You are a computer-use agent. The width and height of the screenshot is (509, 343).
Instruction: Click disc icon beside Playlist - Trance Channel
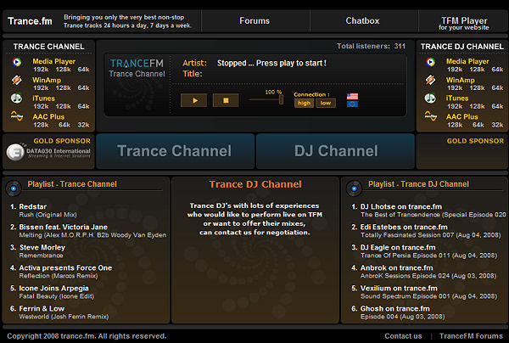pyautogui.click(x=14, y=188)
